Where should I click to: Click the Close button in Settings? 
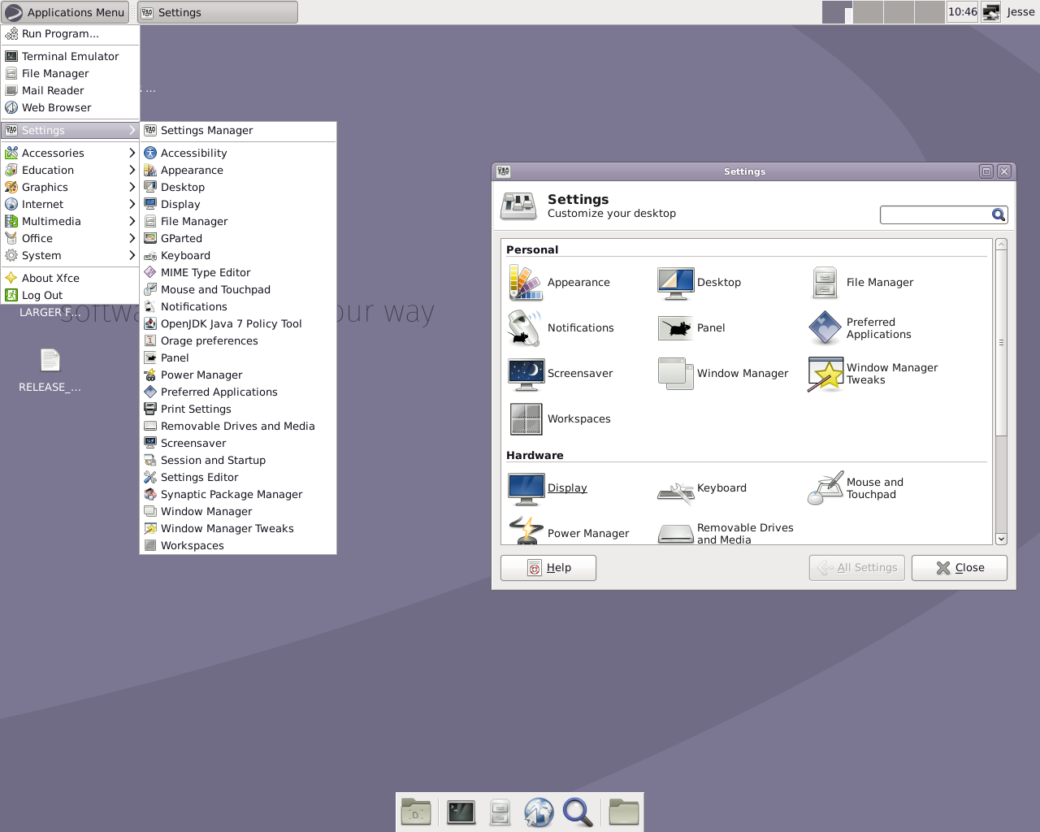pos(960,568)
